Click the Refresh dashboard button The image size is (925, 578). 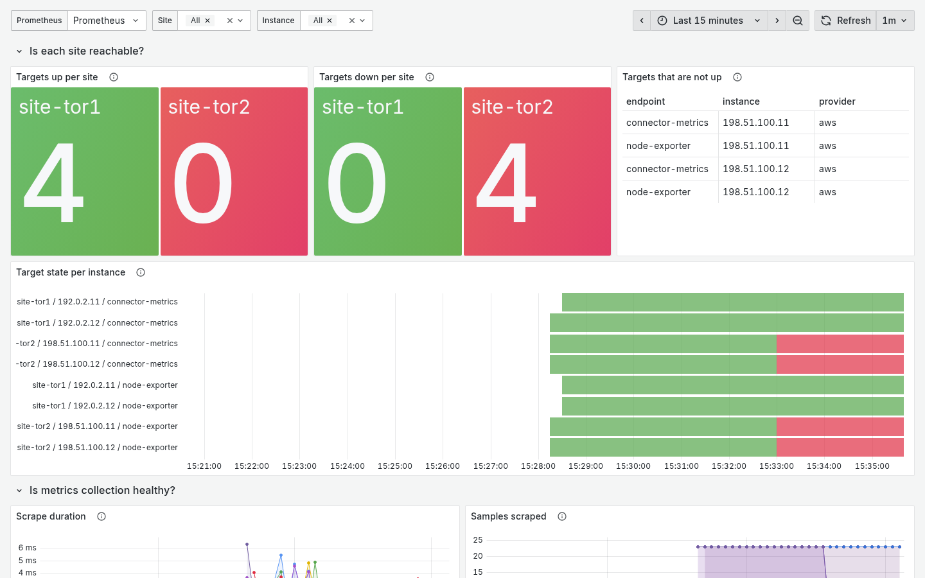845,21
